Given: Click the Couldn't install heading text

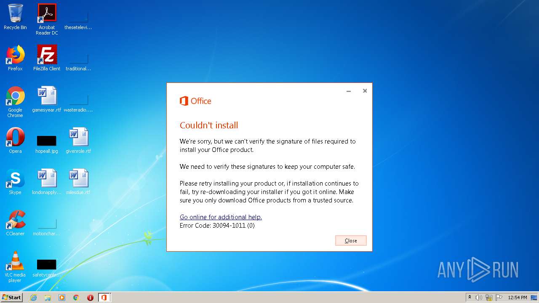Looking at the screenshot, I should click(209, 125).
